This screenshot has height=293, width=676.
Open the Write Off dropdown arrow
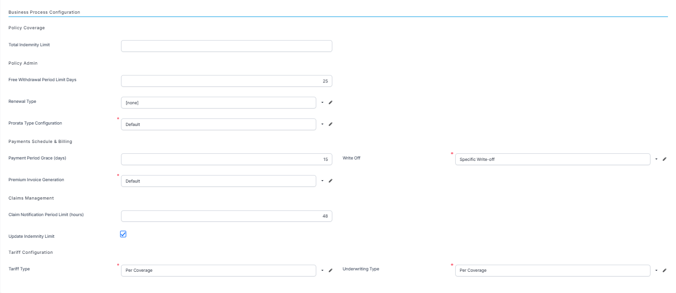click(656, 159)
